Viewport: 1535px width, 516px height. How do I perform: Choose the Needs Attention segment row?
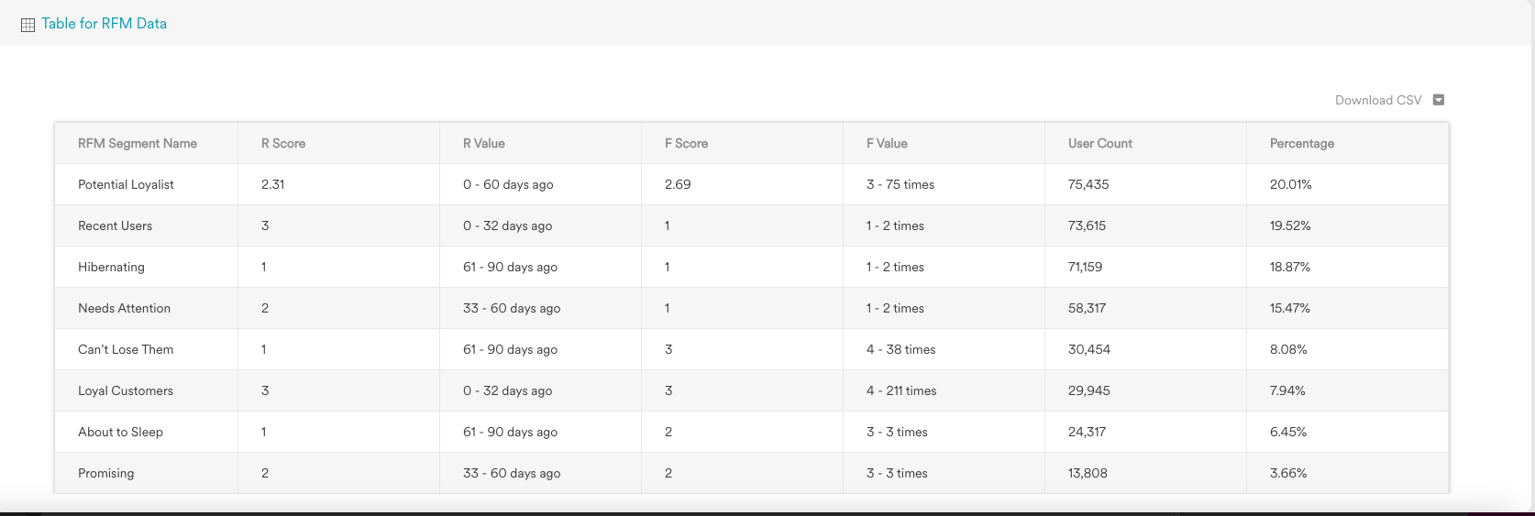coord(124,309)
